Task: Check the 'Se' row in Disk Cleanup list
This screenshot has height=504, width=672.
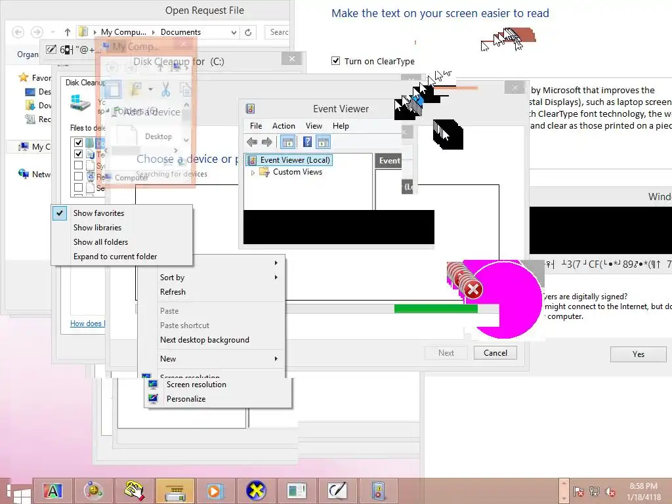Action: click(x=78, y=187)
